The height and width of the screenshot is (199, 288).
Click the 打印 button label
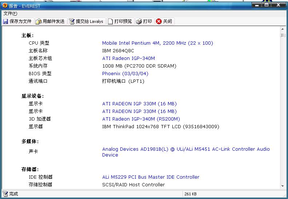point(148,21)
